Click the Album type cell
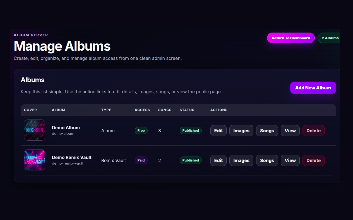This screenshot has width=353, height=220. [108, 131]
